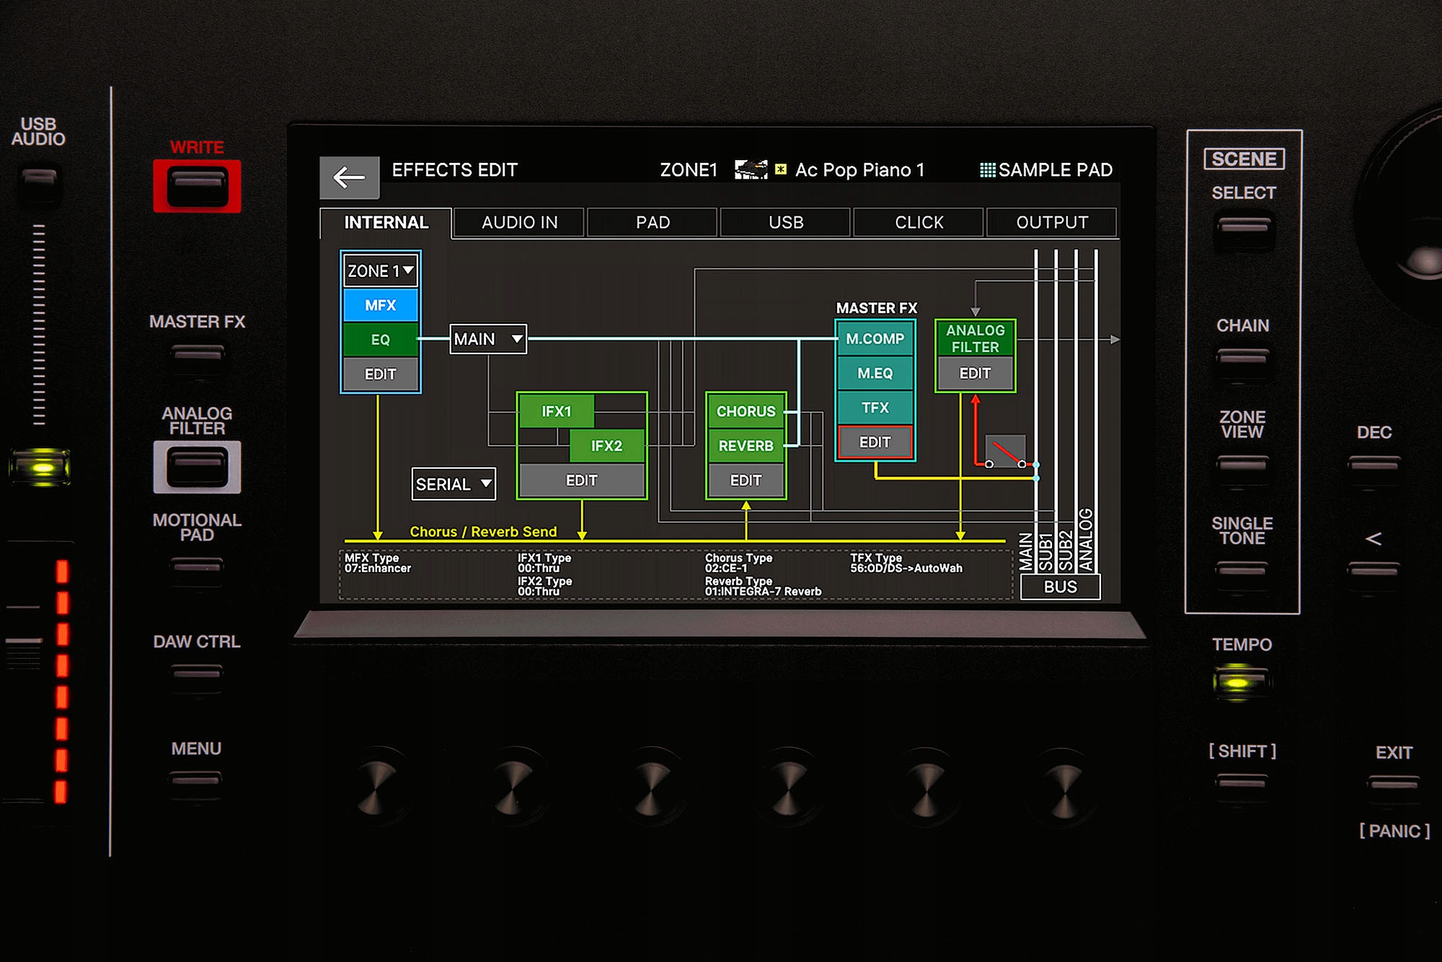
Task: Click the SAMPLE PAD grid icon
Action: pos(987,170)
